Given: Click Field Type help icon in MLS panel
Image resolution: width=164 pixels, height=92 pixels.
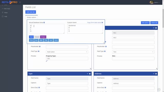Looking at the screenshot, I should point(105,51).
